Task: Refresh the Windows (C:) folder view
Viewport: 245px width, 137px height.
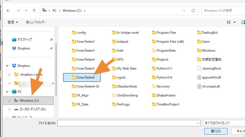Action: (193, 11)
